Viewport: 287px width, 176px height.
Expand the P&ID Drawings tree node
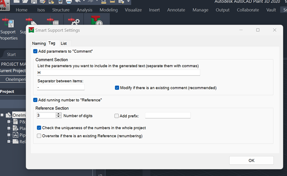pyautogui.click(x=9, y=121)
